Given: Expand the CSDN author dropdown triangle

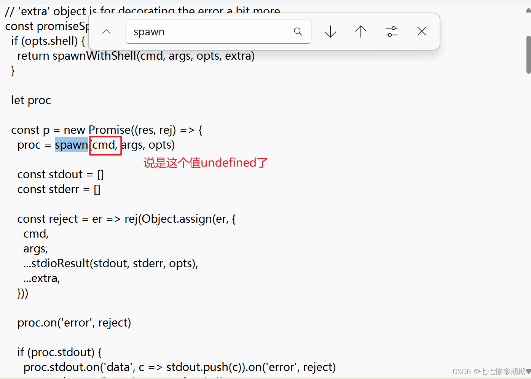Looking at the screenshot, I should click(x=528, y=371).
